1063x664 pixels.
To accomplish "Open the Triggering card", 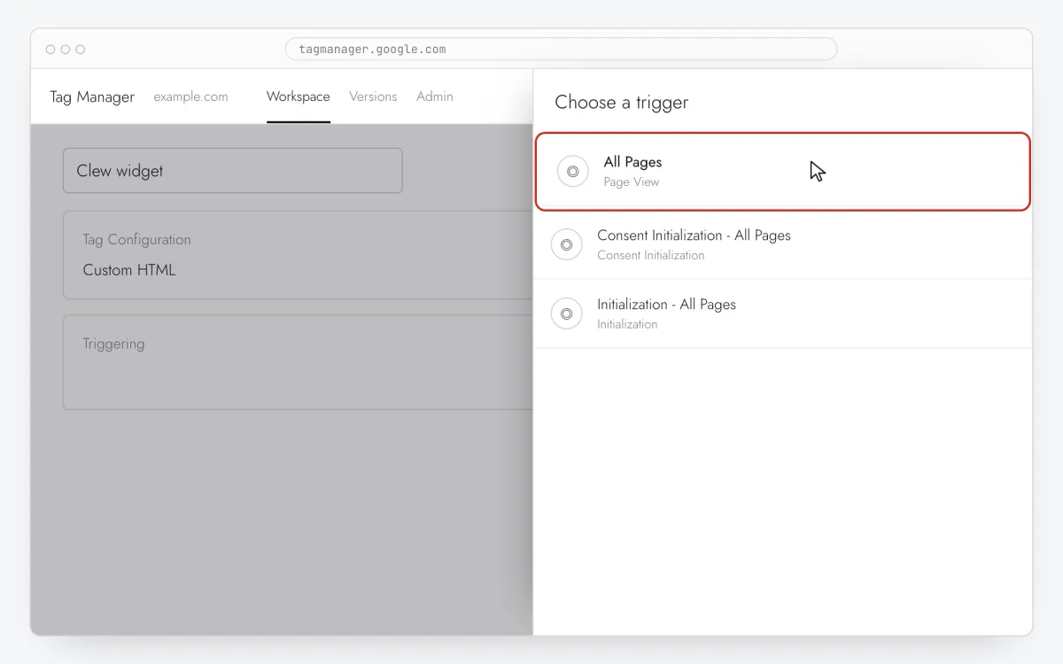I will click(298, 362).
